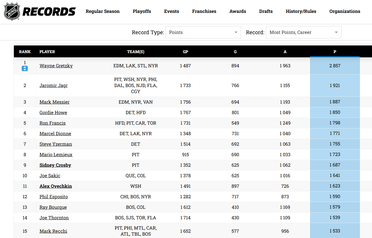This screenshot has height=238, width=372.
Task: Select Yzerman's assists value 1 063
Action: 285,144
